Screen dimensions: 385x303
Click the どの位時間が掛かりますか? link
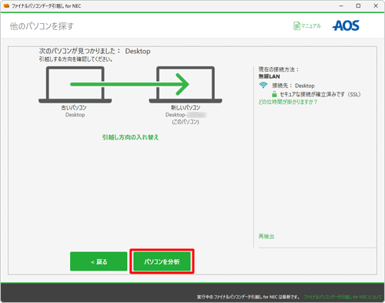[x=288, y=102]
